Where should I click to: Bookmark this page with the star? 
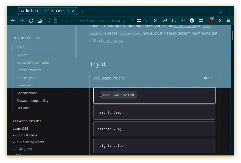pos(145,20)
